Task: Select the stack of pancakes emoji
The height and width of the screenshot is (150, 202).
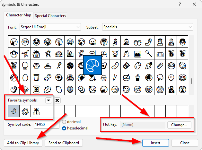Action: [x=70, y=77]
